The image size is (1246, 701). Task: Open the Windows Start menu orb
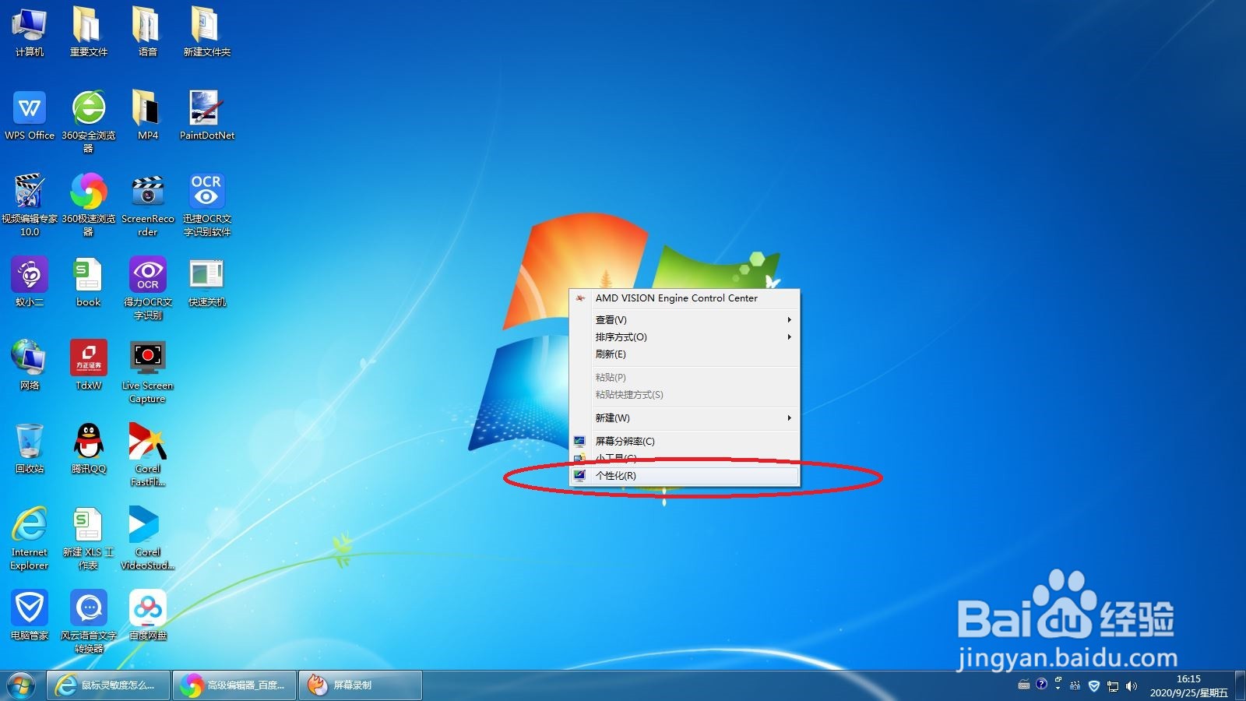[21, 685]
